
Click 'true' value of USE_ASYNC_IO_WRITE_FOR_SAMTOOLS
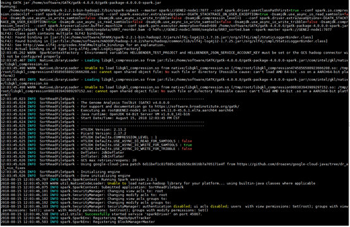point(188,145)
